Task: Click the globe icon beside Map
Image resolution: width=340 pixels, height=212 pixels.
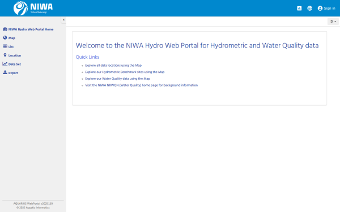Action: (x=5, y=38)
